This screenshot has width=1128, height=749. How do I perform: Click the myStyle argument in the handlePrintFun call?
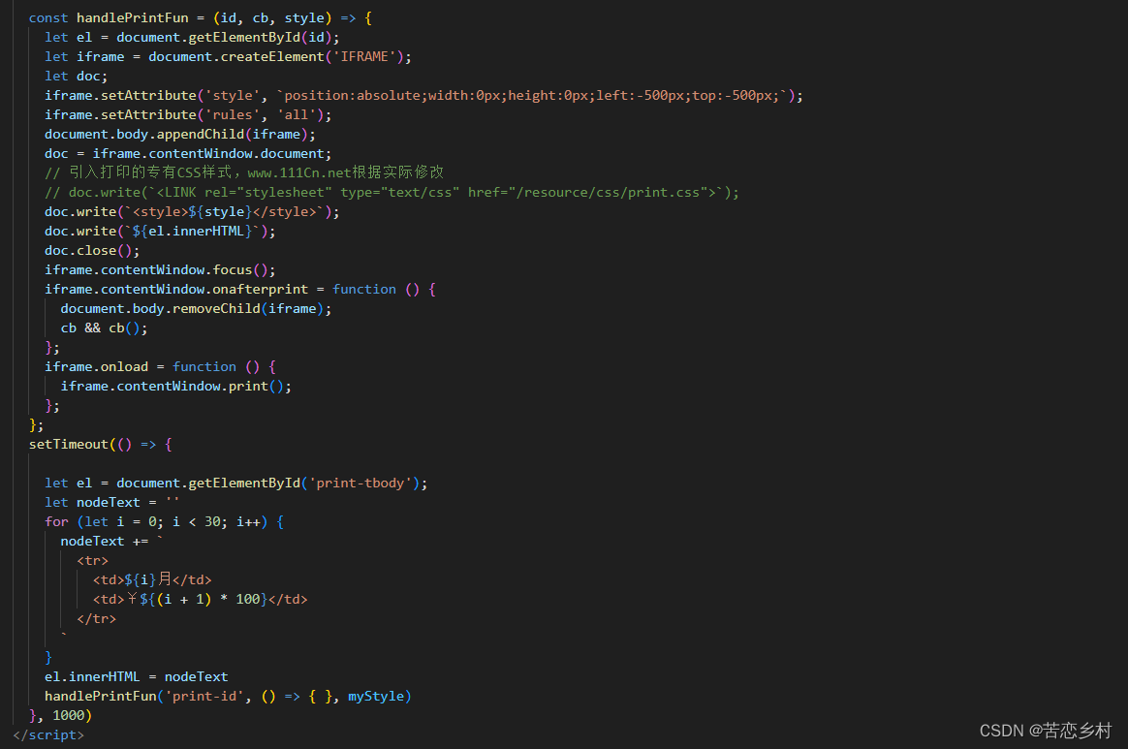pos(376,698)
